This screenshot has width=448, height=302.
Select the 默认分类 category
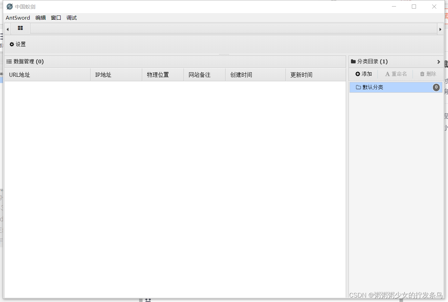pyautogui.click(x=396, y=87)
